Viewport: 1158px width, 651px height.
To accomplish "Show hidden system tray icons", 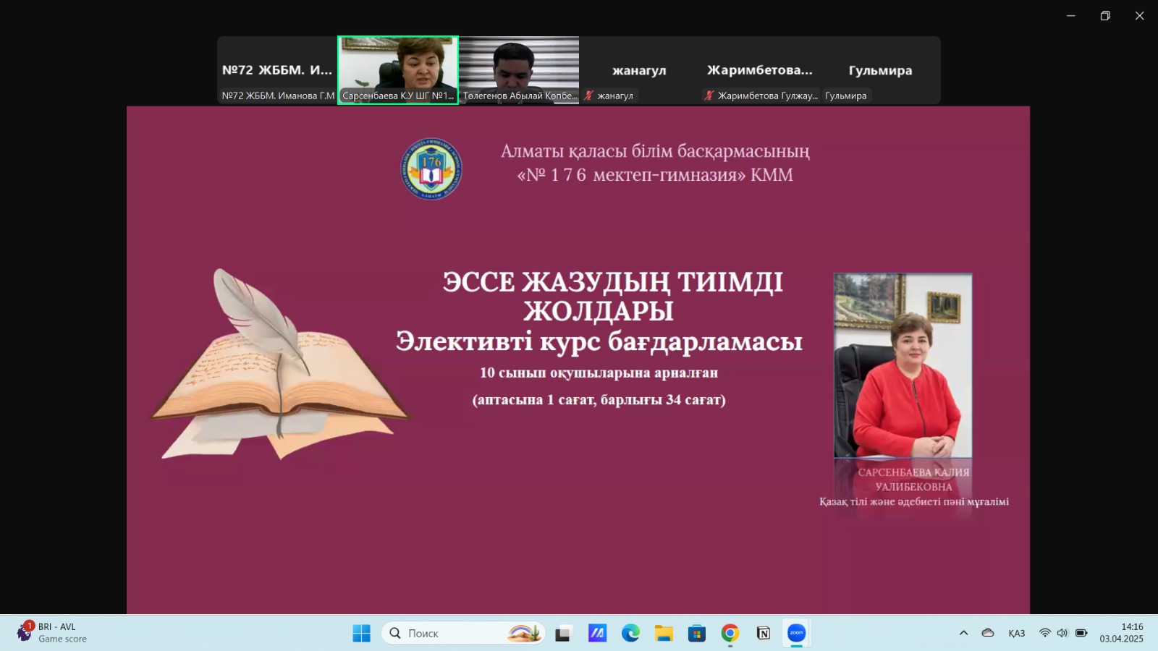I will tap(963, 633).
